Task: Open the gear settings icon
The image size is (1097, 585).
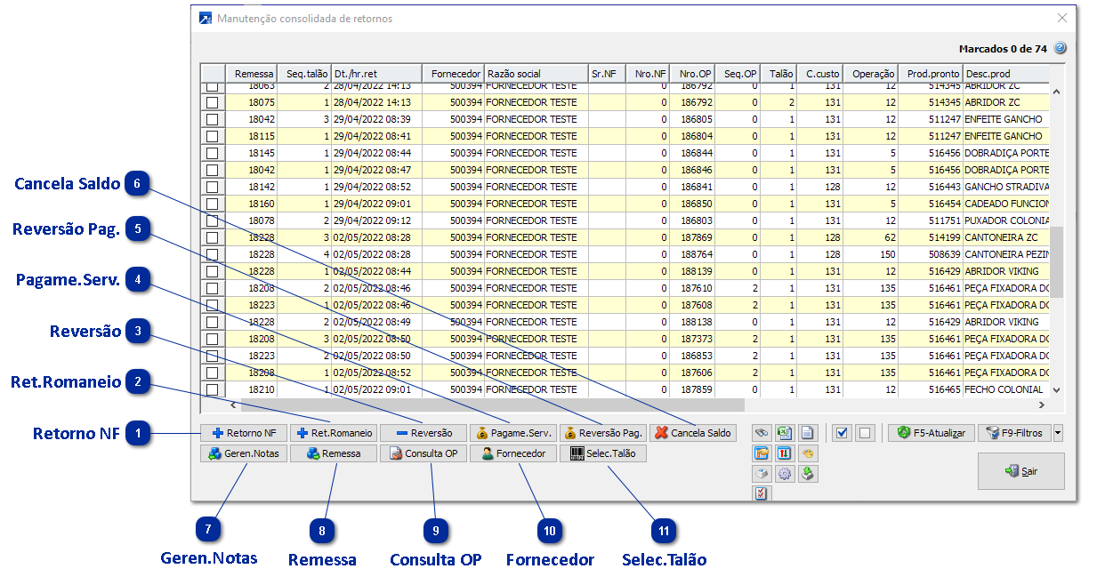Action: click(784, 474)
